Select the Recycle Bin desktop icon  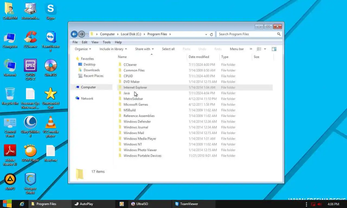pyautogui.click(x=10, y=97)
